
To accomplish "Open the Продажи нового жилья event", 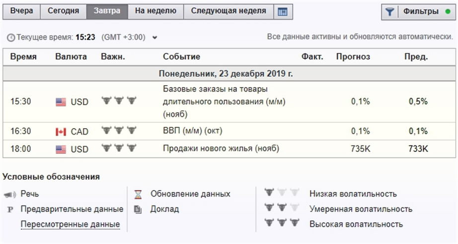I will (x=221, y=148).
